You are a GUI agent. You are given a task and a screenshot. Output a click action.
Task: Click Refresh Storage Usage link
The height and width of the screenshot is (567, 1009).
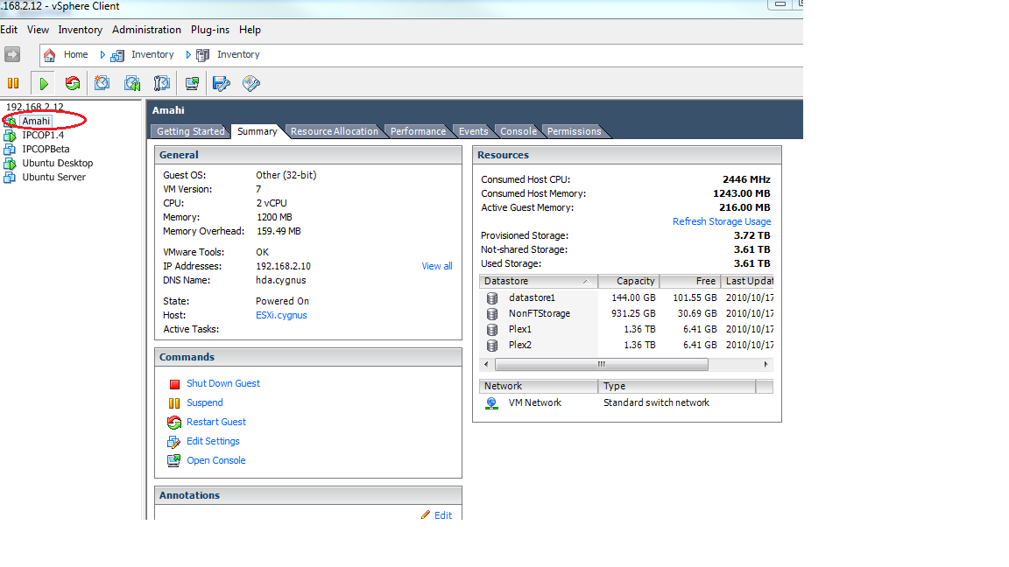(x=722, y=221)
